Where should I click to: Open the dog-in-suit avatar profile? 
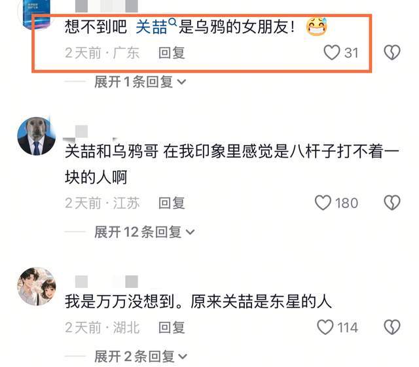coord(37,136)
